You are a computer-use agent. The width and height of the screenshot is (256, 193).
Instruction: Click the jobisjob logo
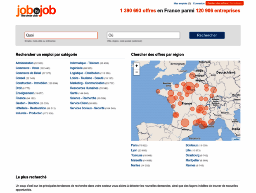36,11
